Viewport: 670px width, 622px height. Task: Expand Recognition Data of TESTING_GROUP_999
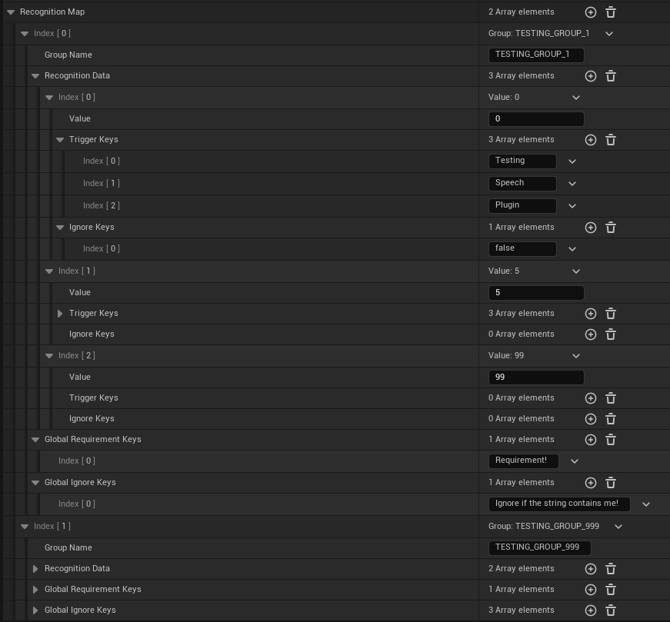(x=36, y=568)
